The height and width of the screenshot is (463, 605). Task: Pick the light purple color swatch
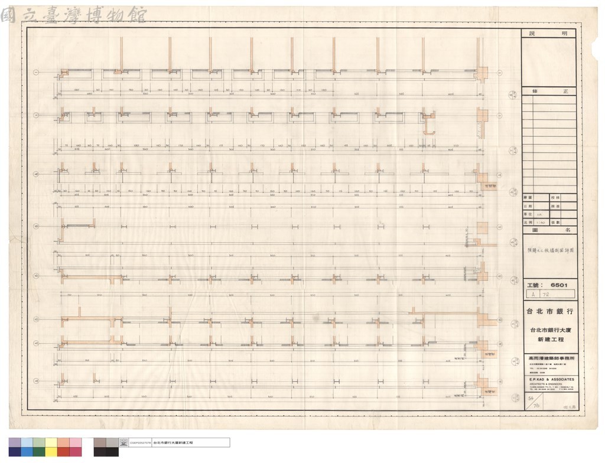[15, 442]
